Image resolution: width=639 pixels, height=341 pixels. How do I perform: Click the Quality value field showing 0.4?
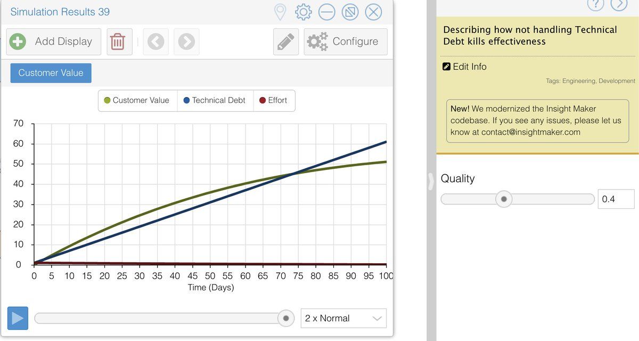[616, 199]
